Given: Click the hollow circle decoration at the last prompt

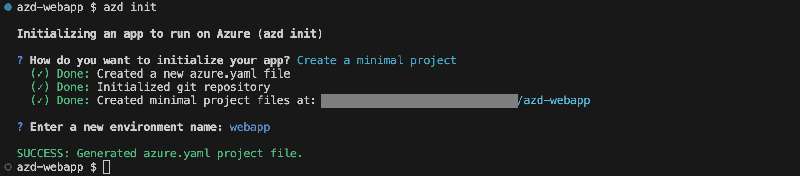Looking at the screenshot, I should pyautogui.click(x=8, y=167).
